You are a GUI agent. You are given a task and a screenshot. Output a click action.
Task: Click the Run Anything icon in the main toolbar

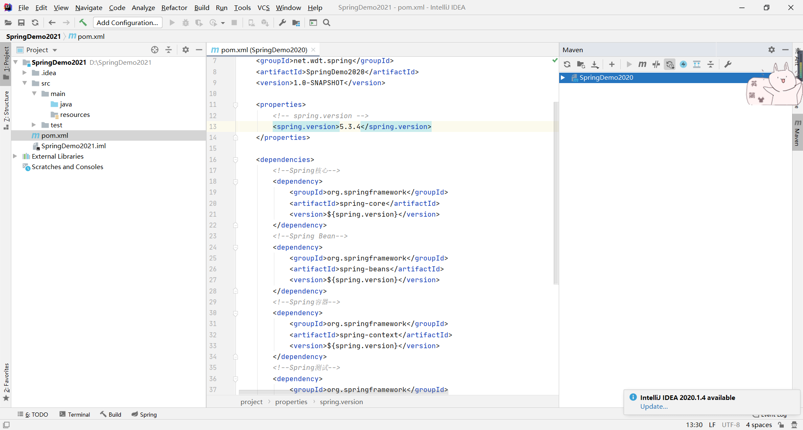(x=313, y=23)
